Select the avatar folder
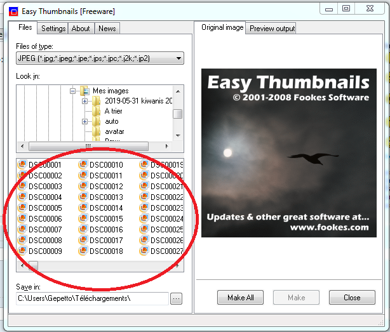 pos(114,131)
